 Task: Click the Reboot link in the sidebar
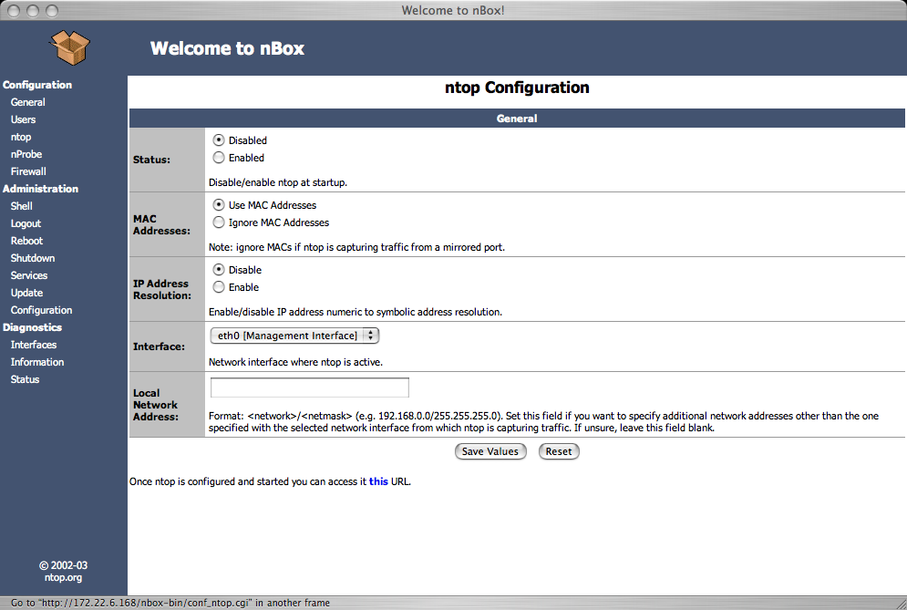(26, 241)
